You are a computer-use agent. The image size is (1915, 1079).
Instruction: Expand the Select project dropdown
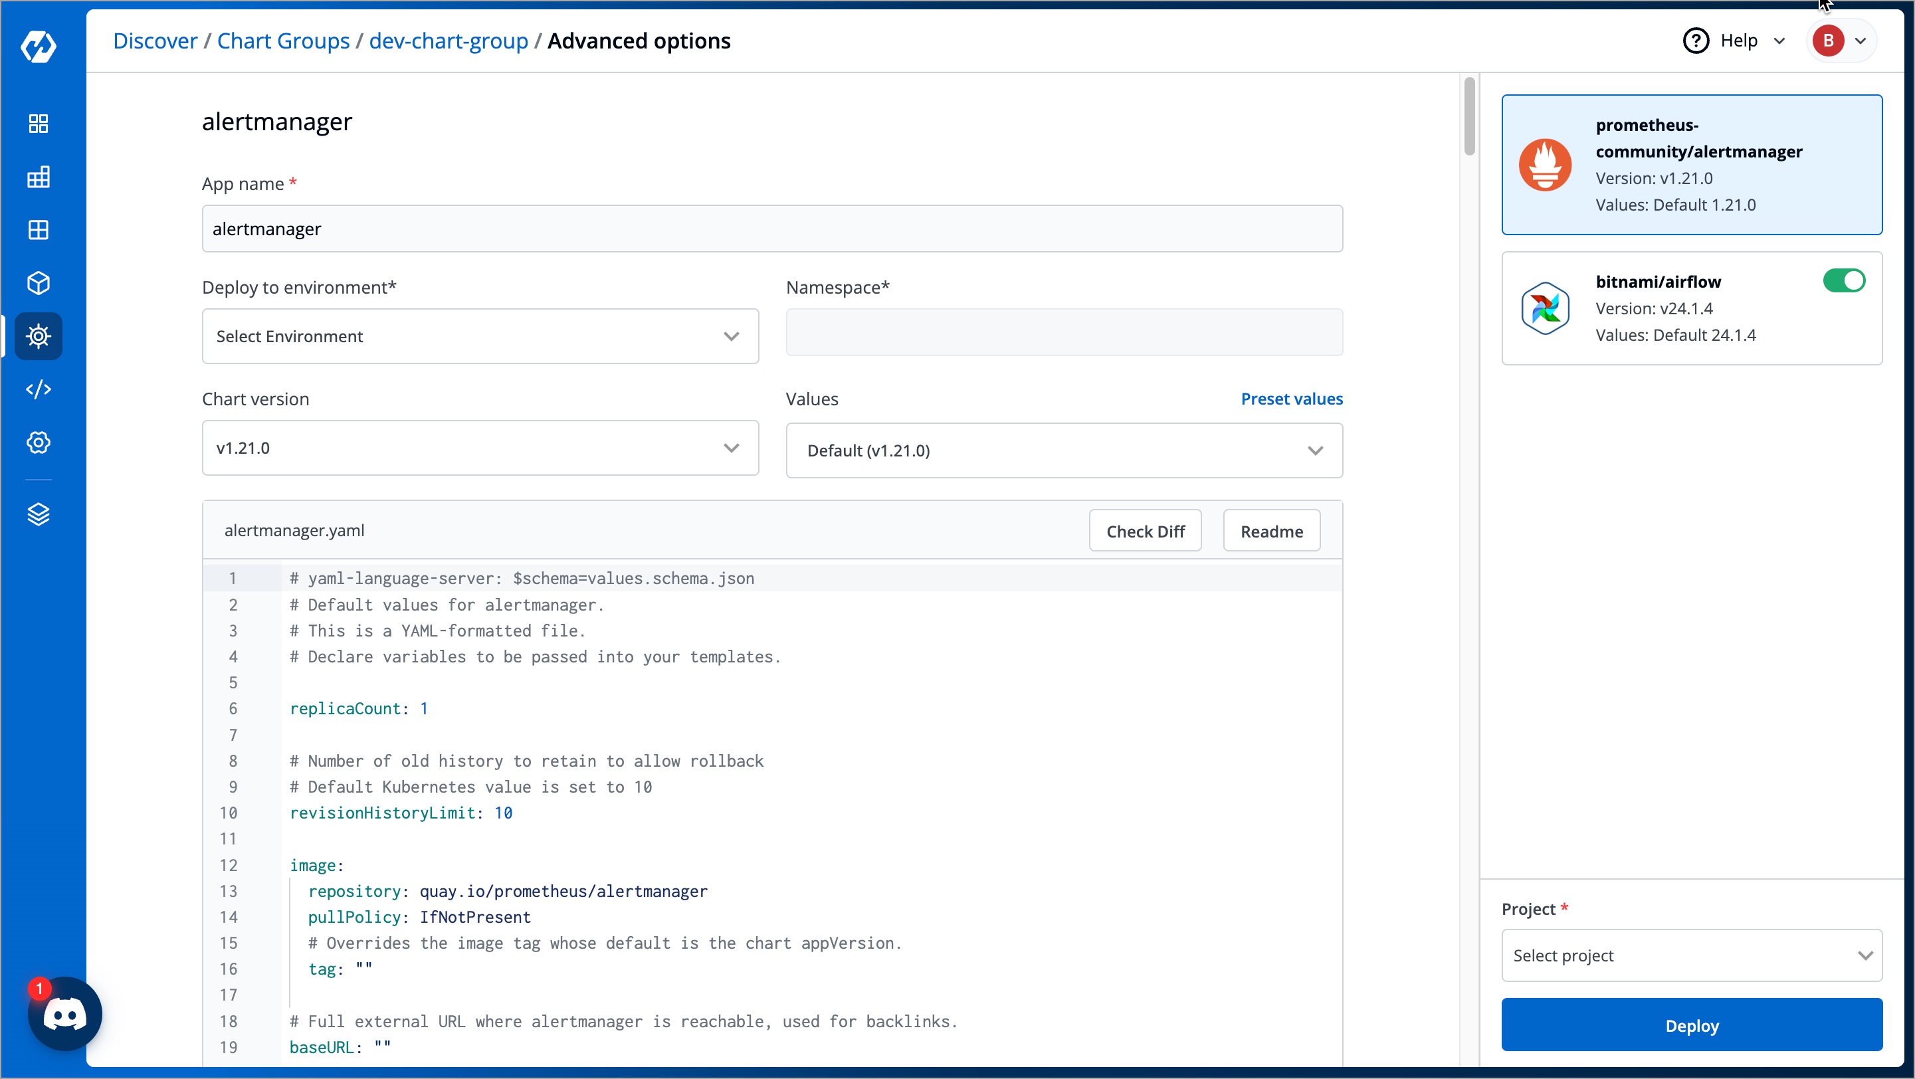point(1691,955)
